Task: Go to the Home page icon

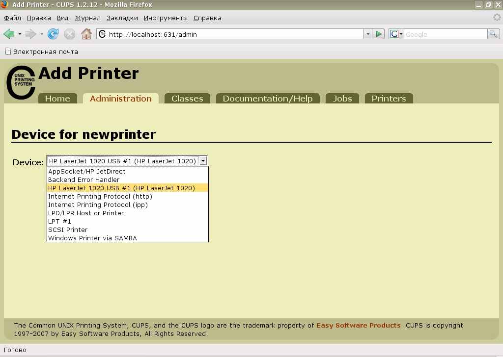Action: (86, 34)
